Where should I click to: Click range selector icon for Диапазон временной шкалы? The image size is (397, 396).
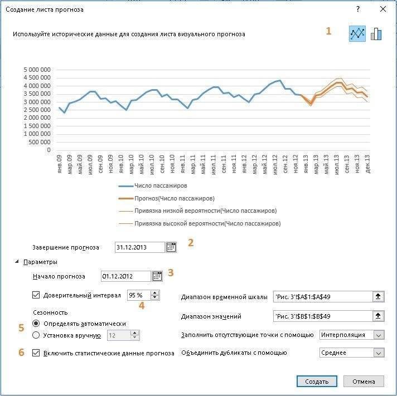tap(378, 296)
